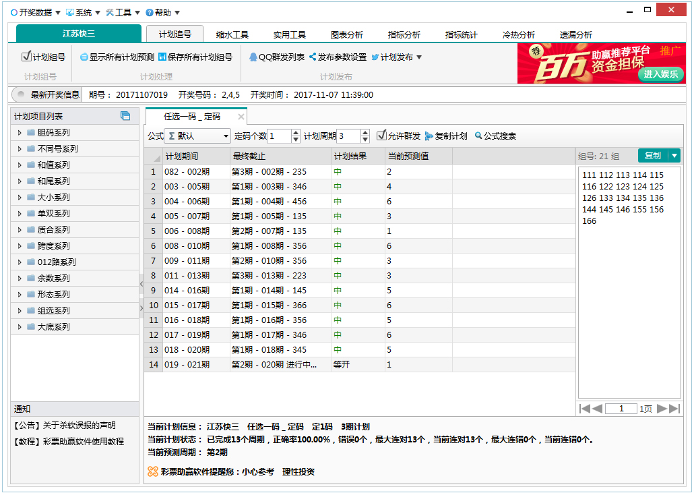
Task: Open the 帮助 menu
Action: click(162, 12)
